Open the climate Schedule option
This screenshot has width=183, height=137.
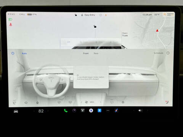coord(158,53)
